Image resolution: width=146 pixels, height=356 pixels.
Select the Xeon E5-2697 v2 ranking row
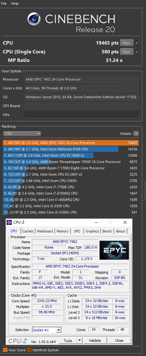coord(70,174)
